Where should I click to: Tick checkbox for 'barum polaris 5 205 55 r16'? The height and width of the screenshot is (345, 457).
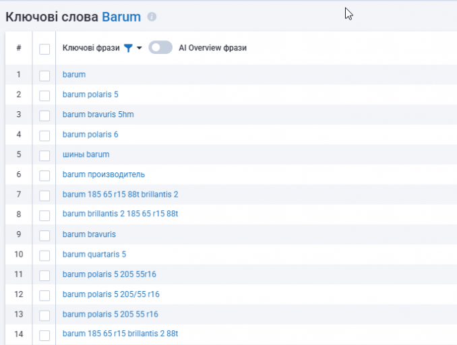tap(44, 315)
